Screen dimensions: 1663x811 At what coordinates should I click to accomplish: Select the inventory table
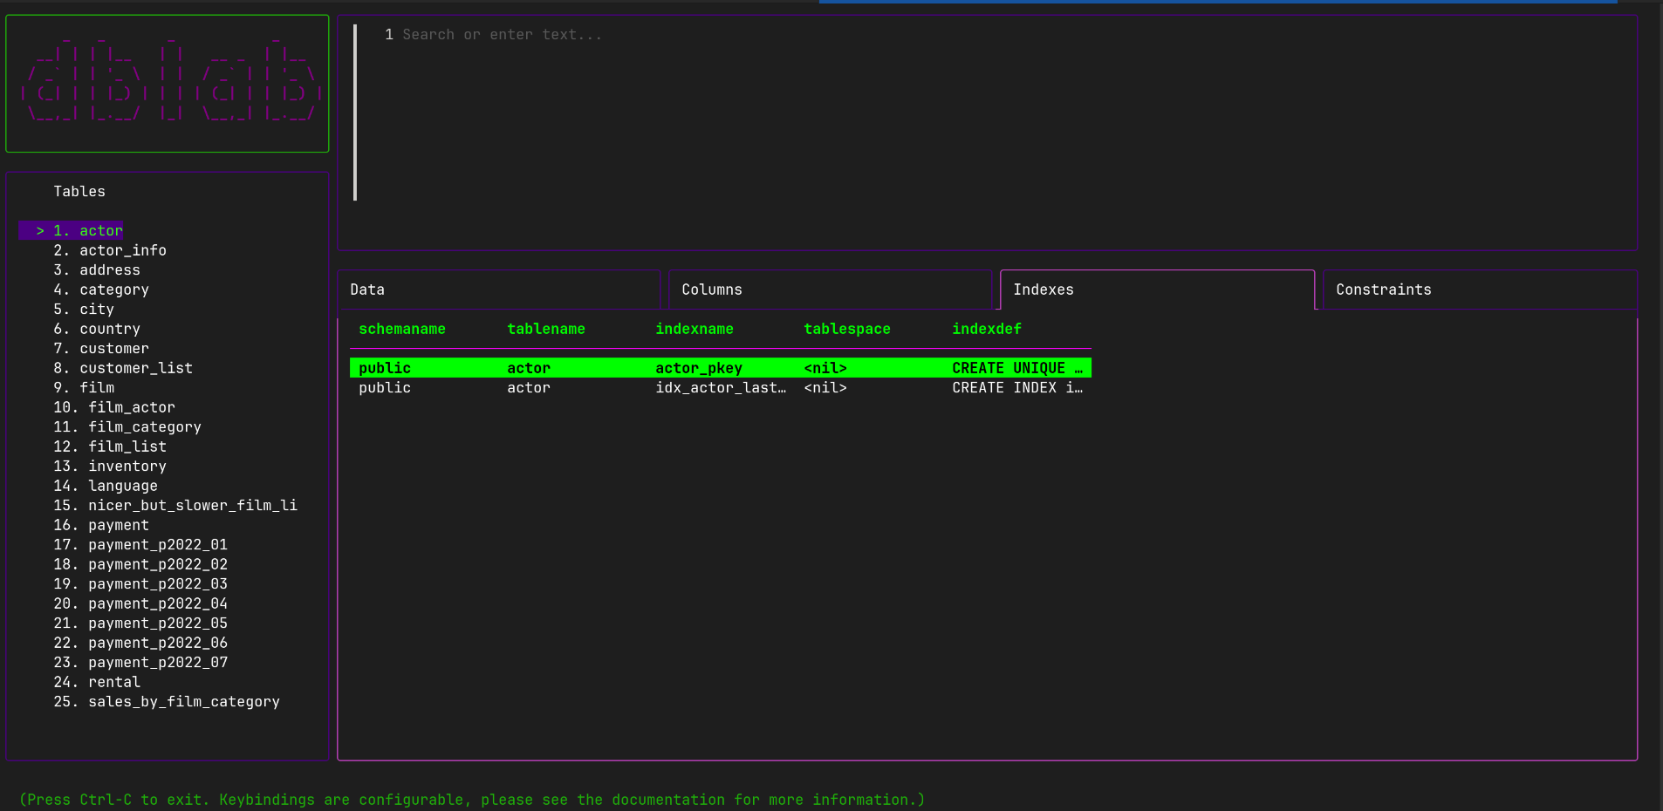pyautogui.click(x=110, y=467)
